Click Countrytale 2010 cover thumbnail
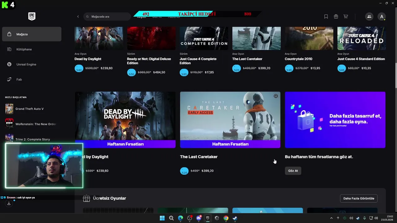This screenshot has width=397, height=223. pos(309,38)
